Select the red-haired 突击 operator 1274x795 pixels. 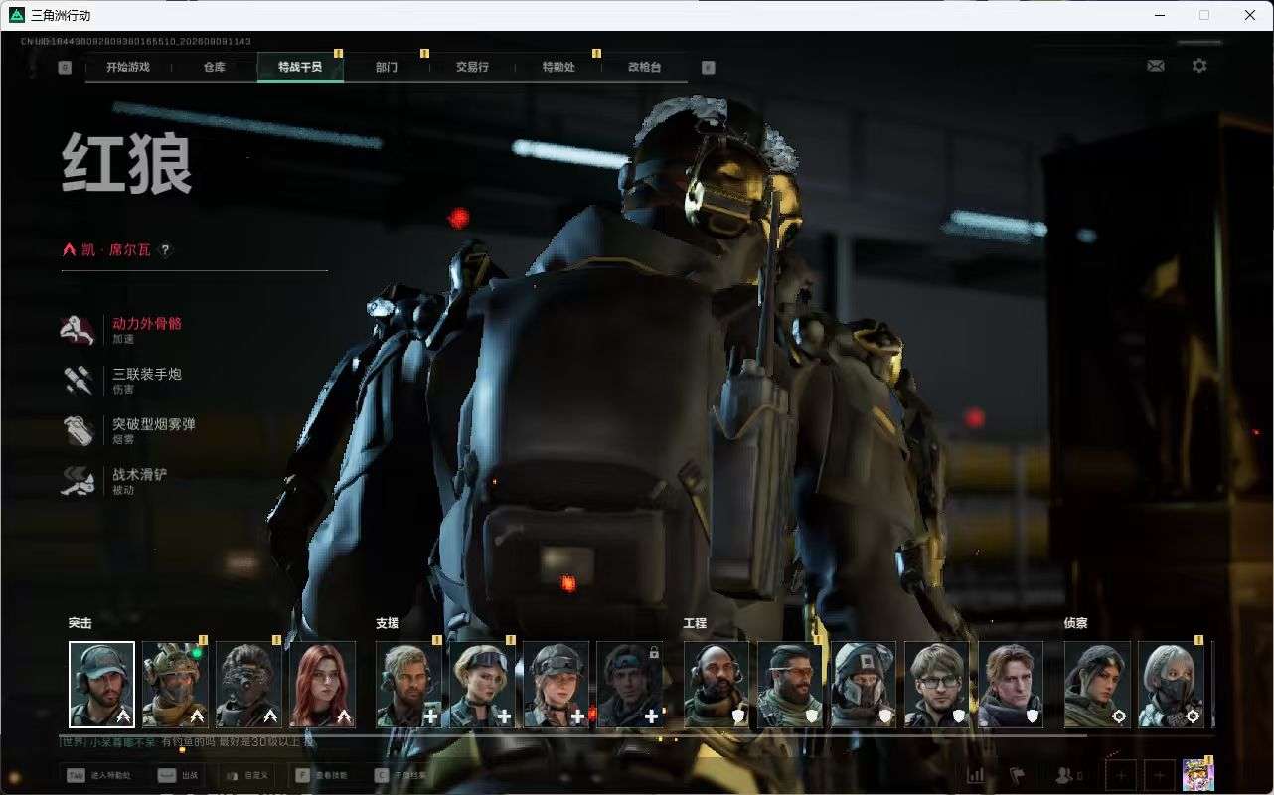coord(322,684)
